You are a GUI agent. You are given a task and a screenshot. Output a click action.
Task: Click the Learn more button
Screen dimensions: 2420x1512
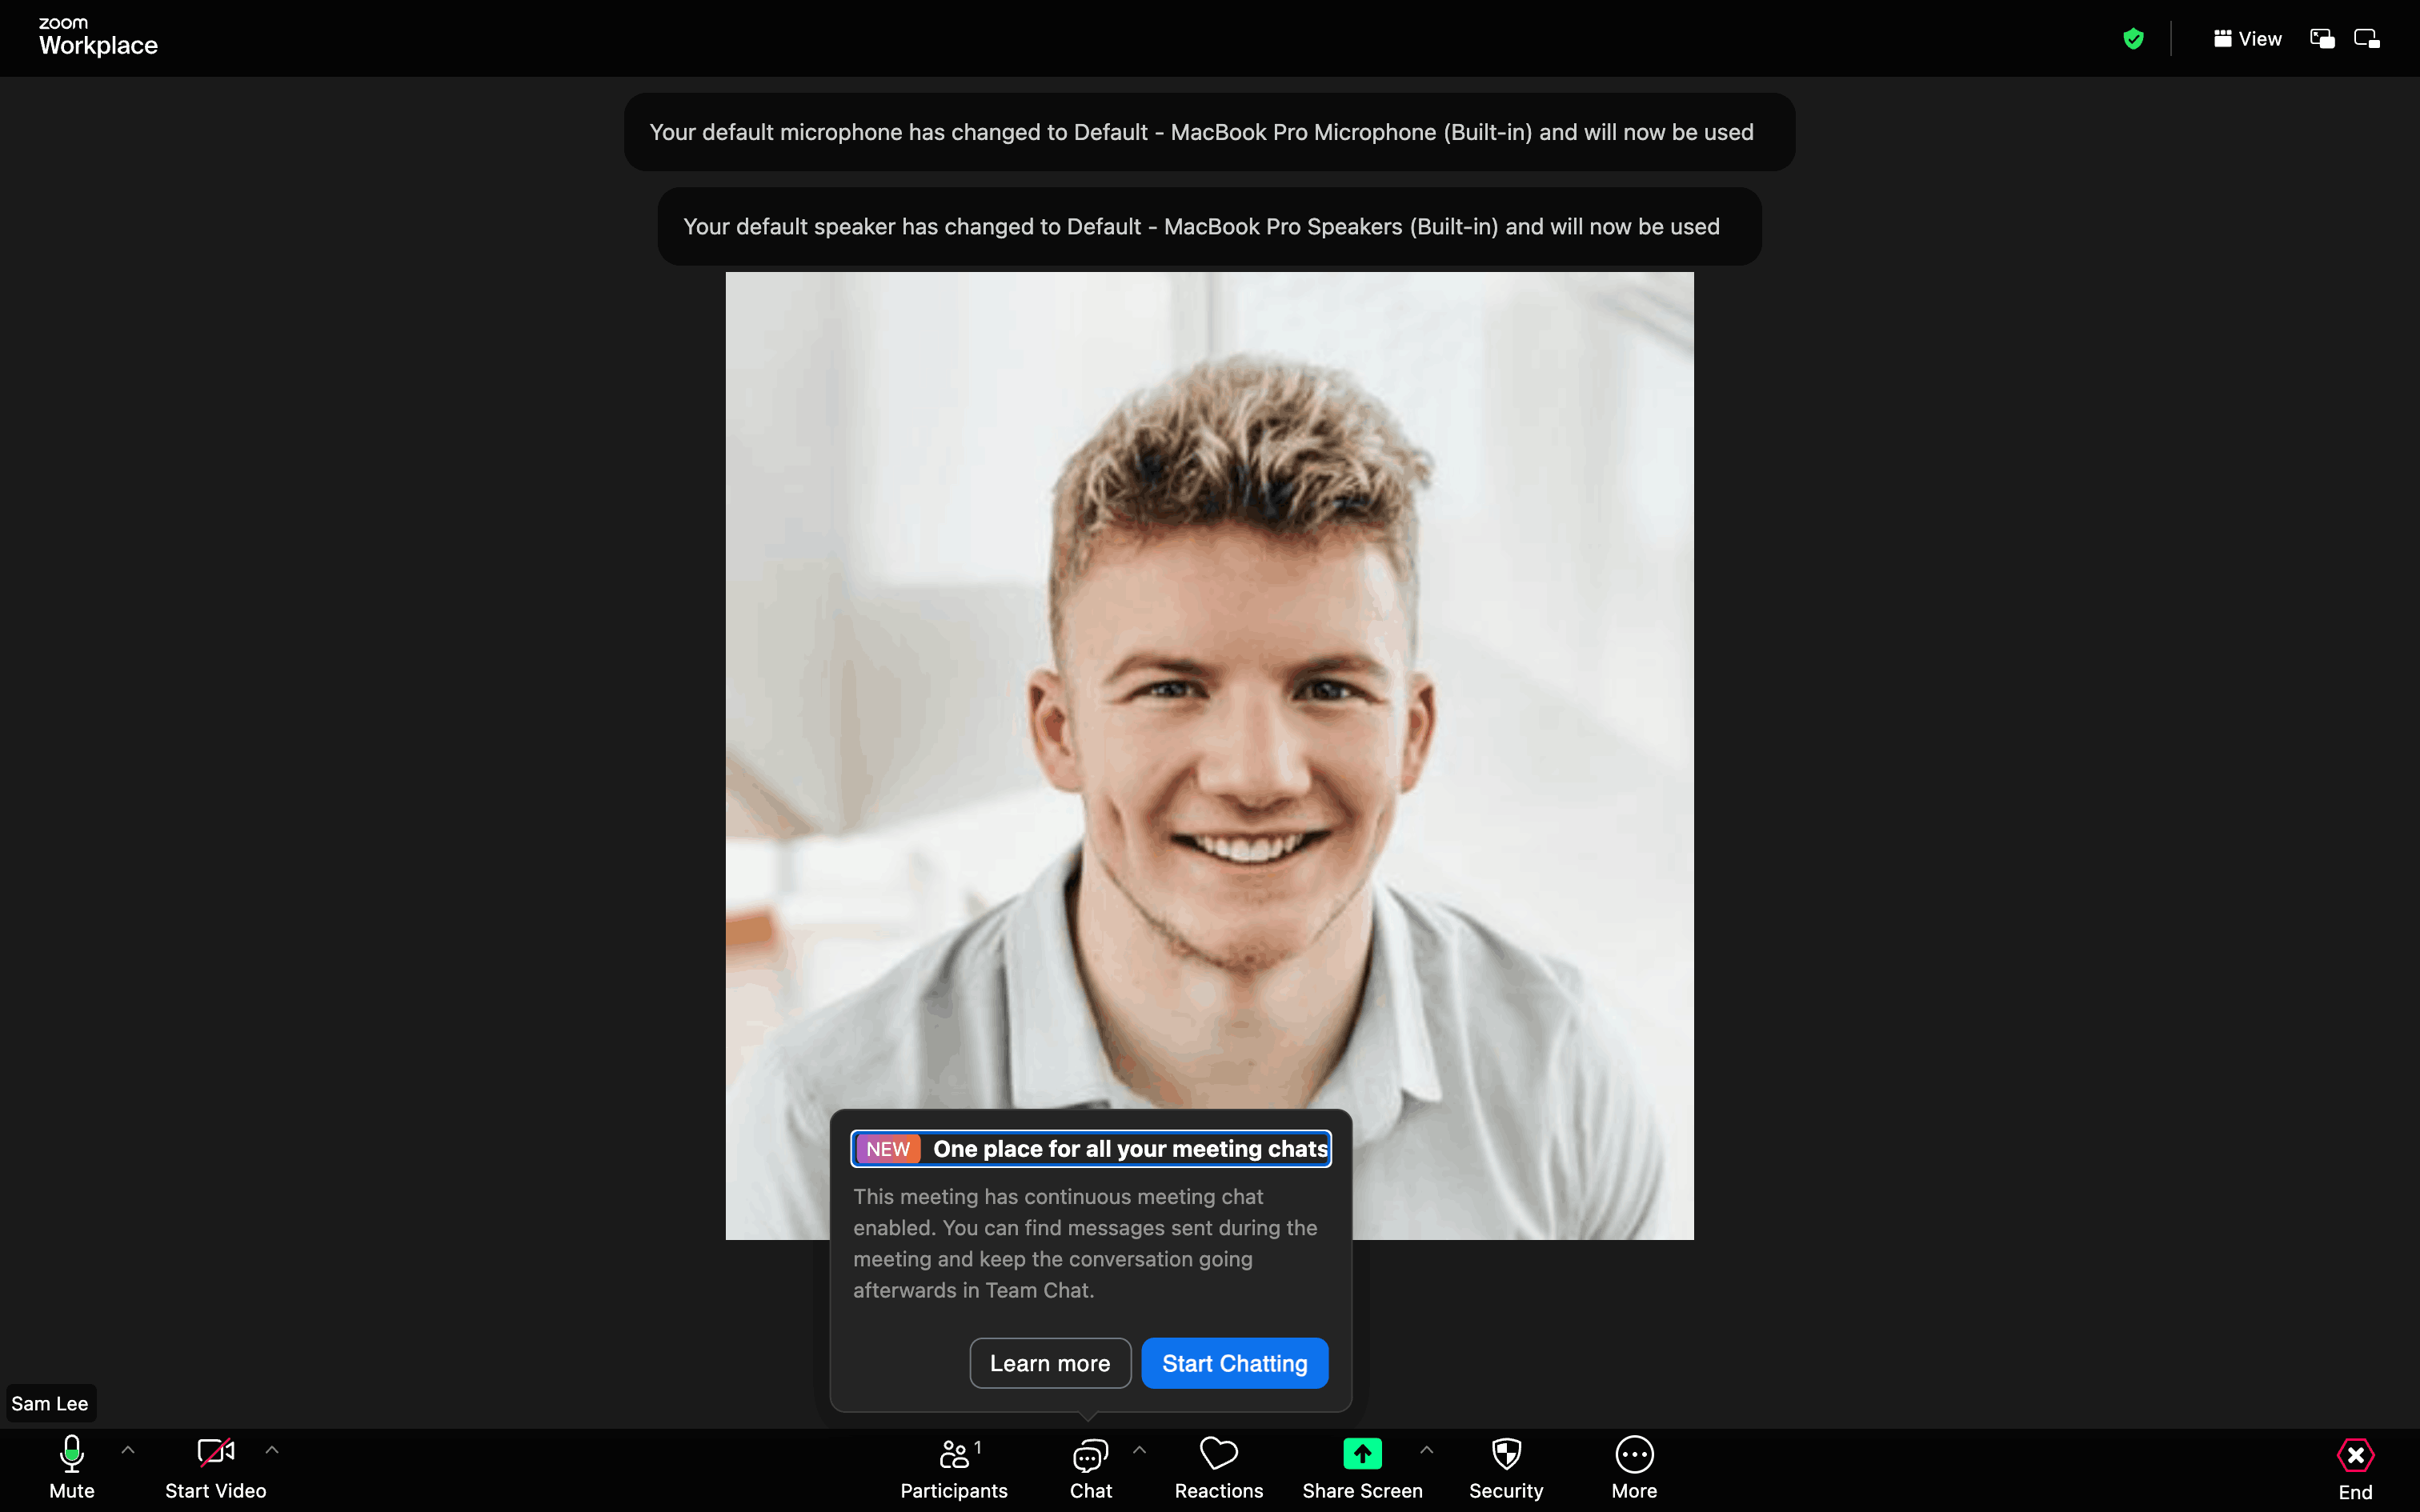click(1050, 1363)
